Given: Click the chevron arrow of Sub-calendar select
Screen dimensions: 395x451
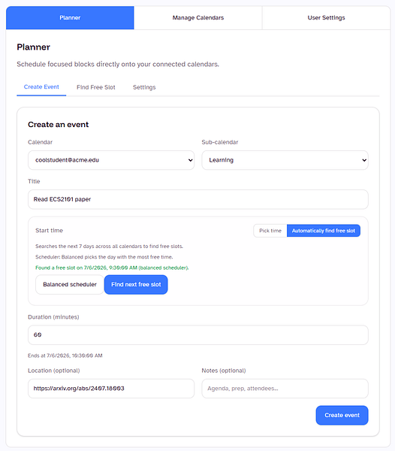Looking at the screenshot, I should pyautogui.click(x=364, y=160).
